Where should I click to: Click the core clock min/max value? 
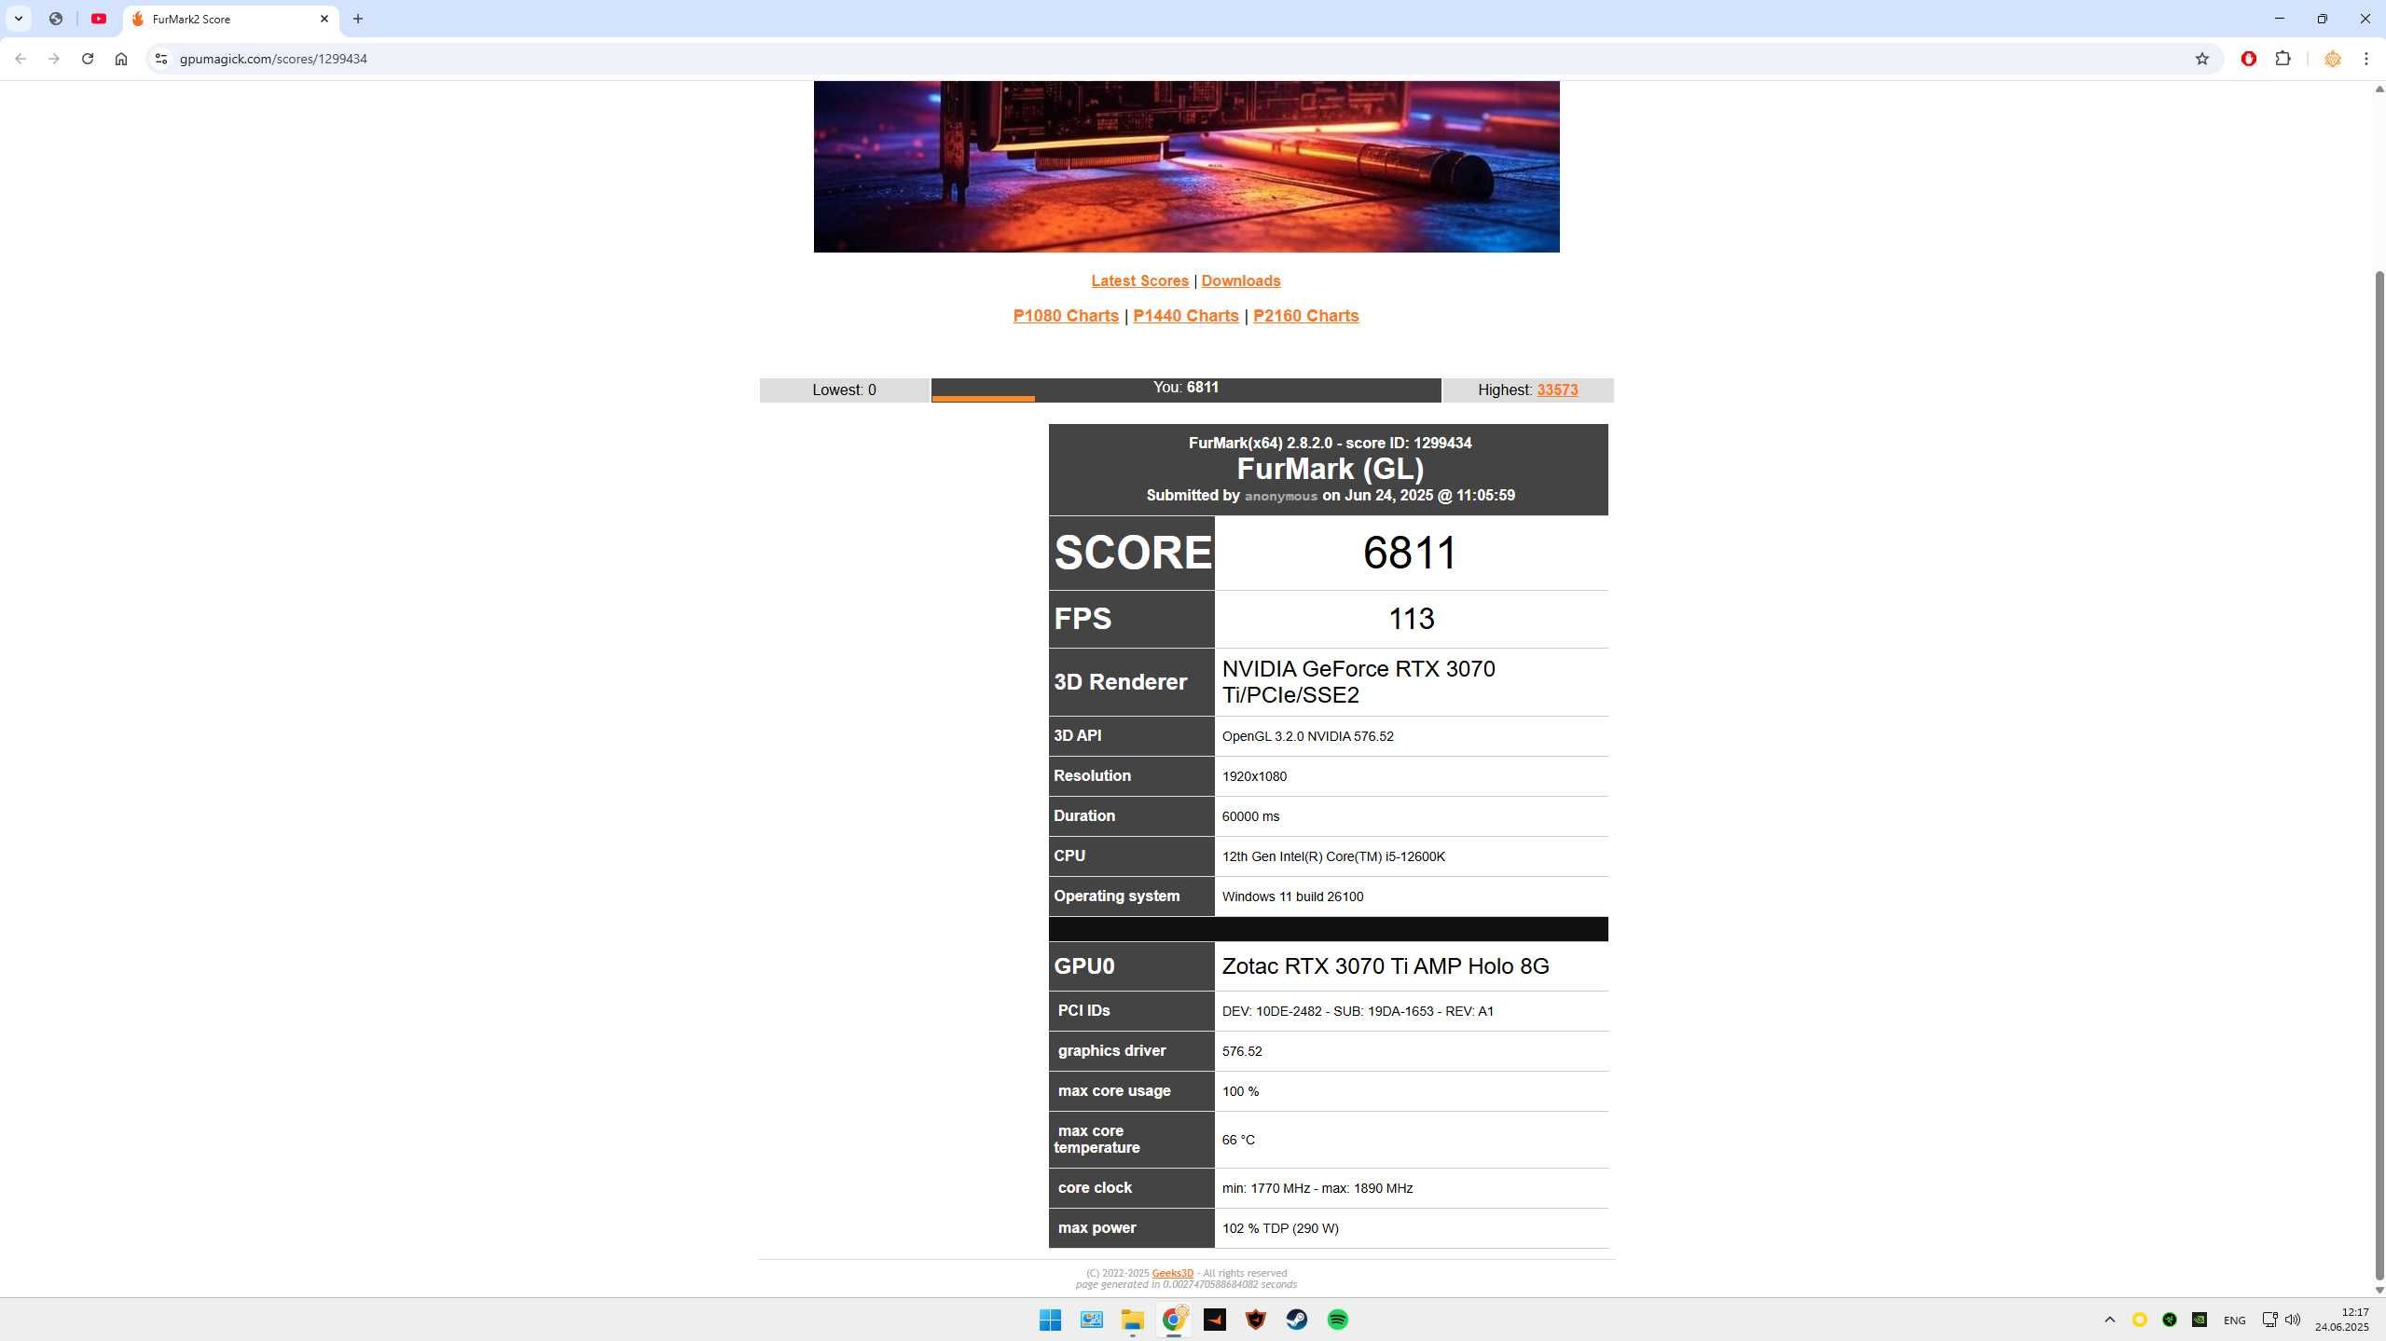pos(1317,1188)
